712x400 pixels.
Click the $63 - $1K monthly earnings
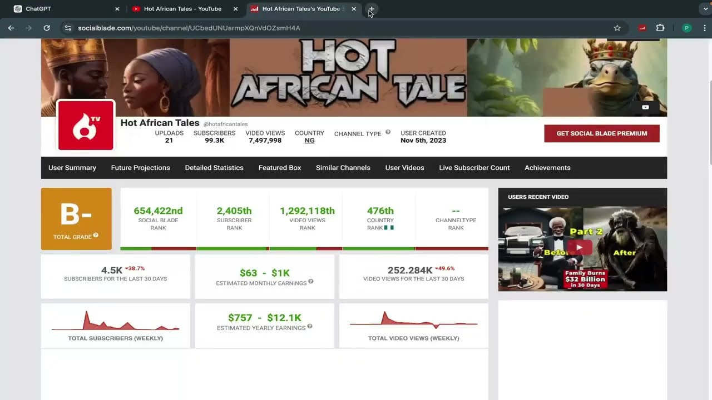tap(265, 273)
